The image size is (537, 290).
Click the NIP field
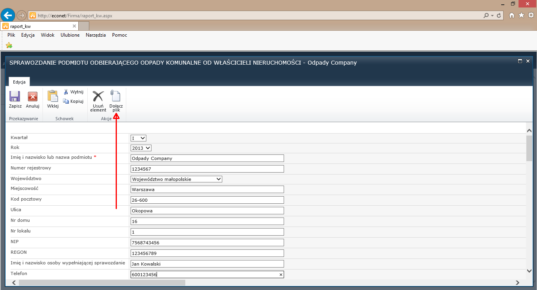pos(207,242)
